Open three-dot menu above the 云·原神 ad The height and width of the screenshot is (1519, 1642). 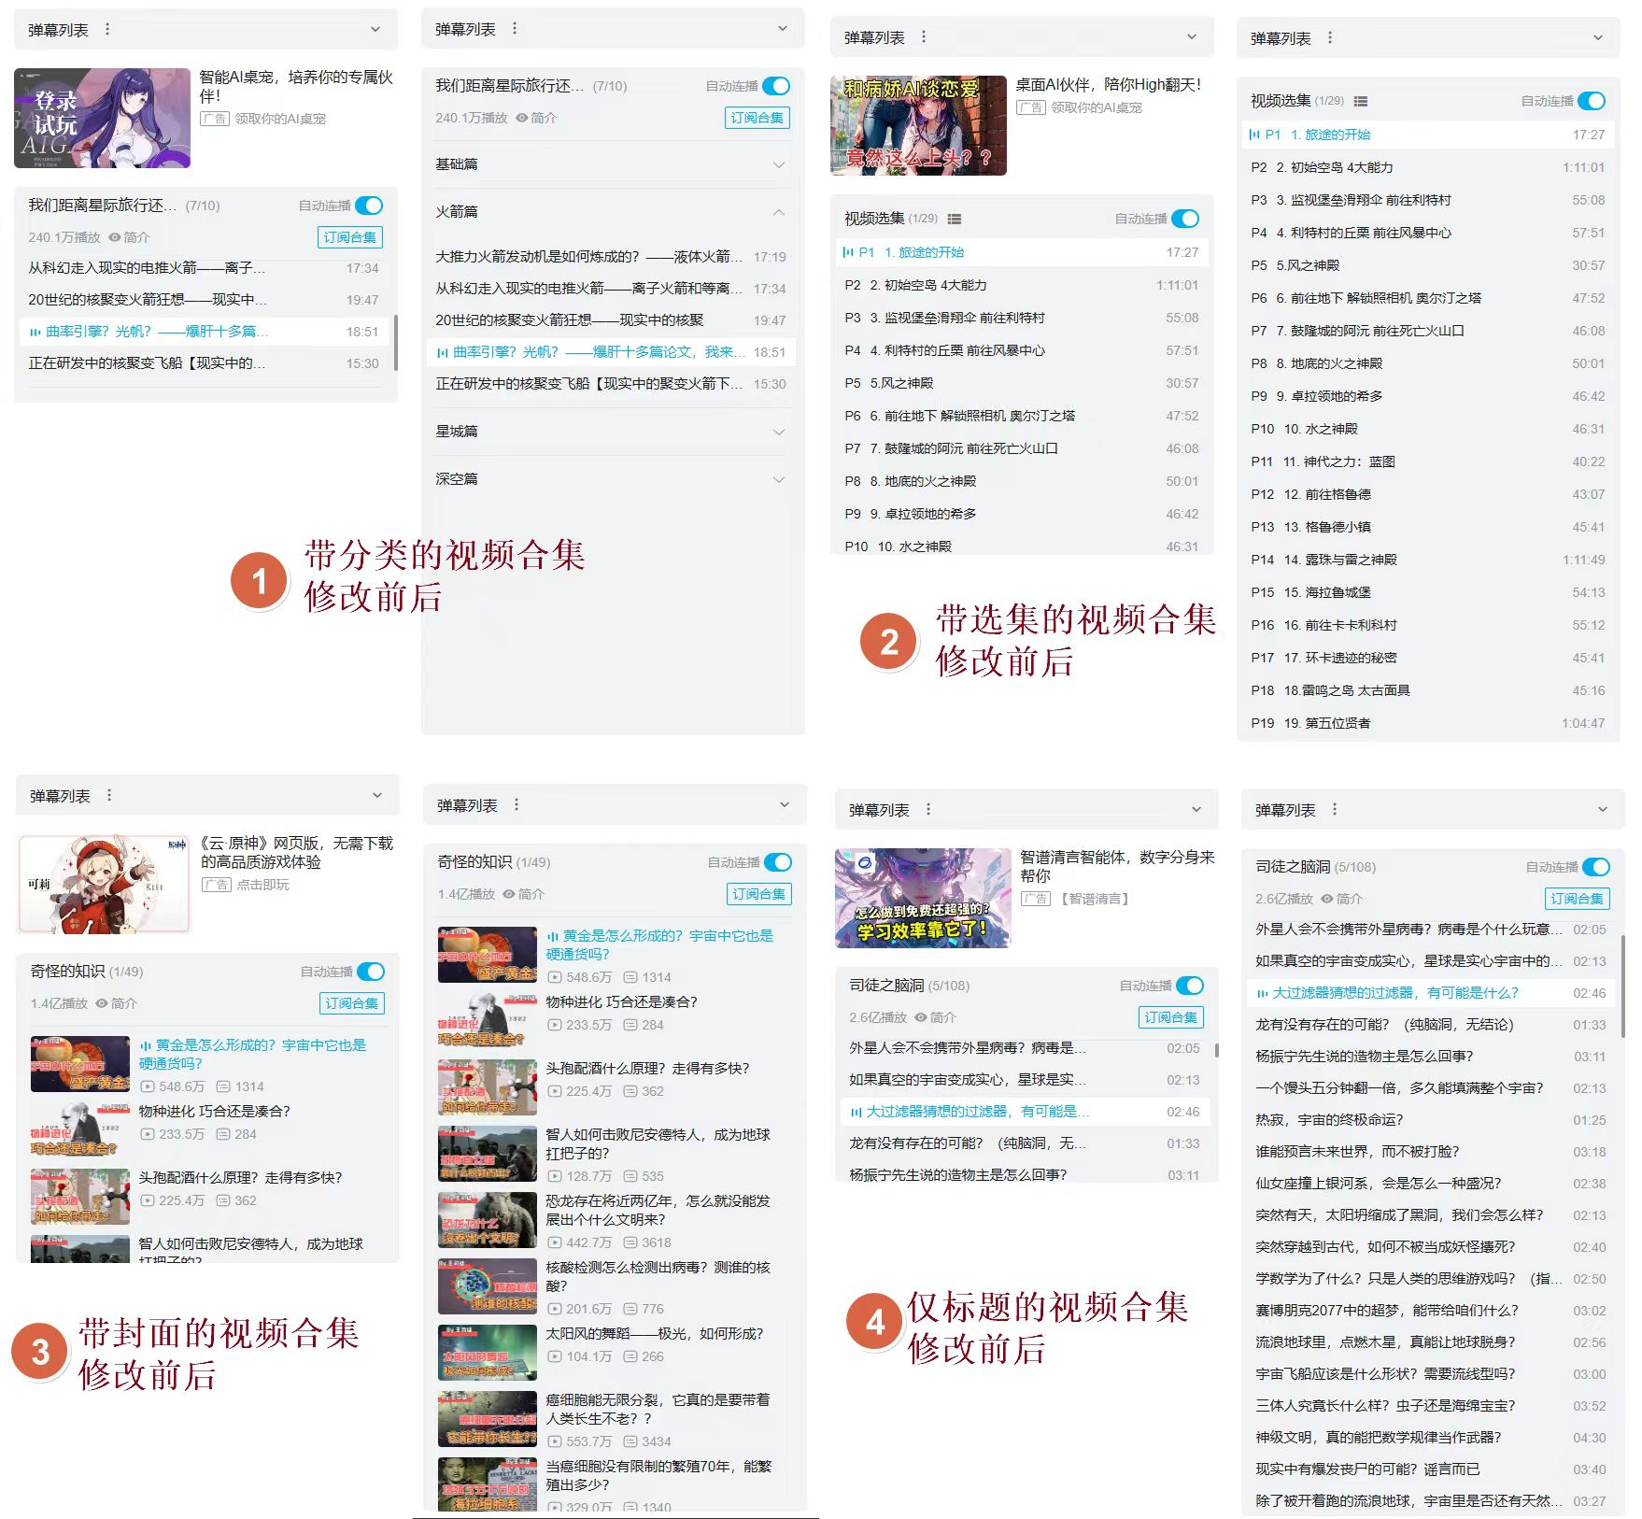[109, 795]
